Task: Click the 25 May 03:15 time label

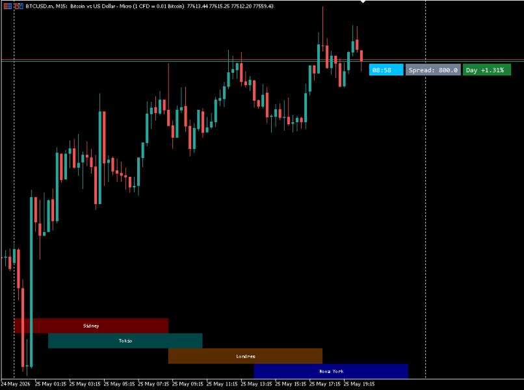Action: click(85, 384)
